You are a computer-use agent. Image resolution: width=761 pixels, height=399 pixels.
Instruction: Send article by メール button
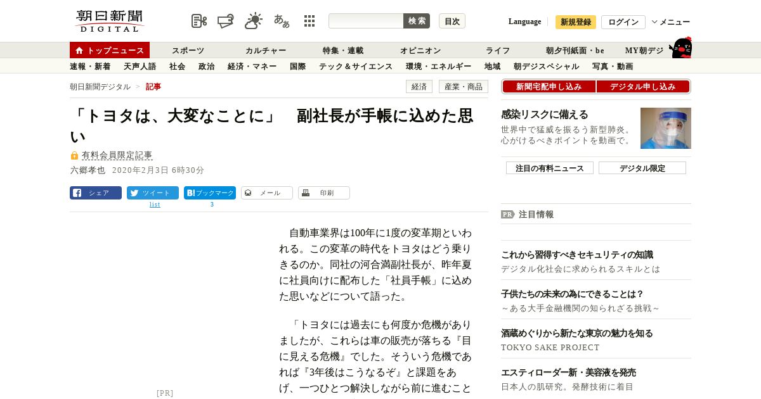tap(267, 193)
